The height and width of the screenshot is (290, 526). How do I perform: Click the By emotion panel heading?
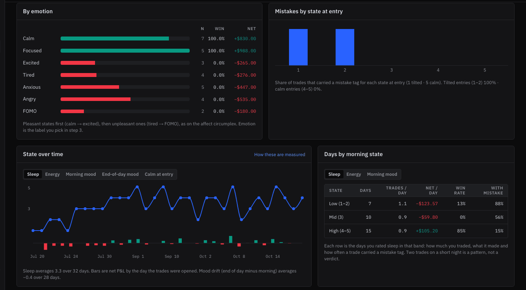click(38, 11)
